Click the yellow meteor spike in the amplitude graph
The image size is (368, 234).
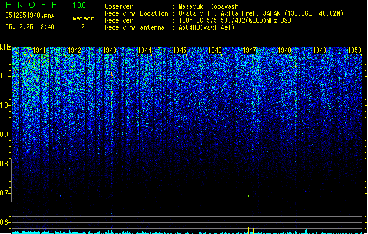click(249, 230)
